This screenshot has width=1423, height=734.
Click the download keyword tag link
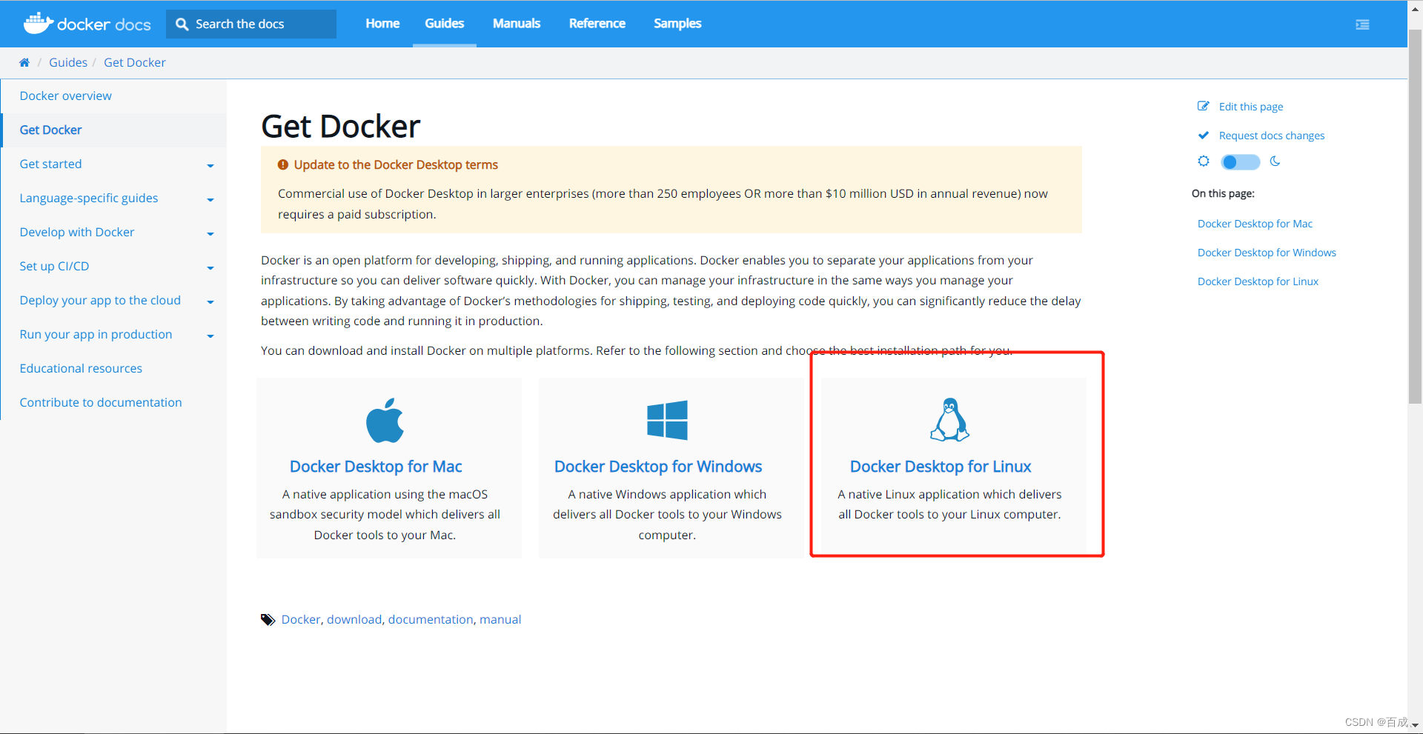(354, 619)
